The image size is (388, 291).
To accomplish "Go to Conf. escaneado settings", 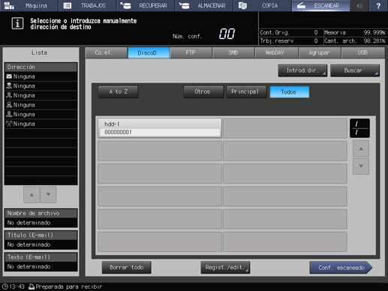I will coord(341,268).
